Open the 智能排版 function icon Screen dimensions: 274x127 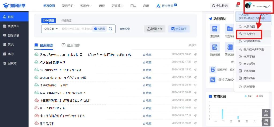point(215,47)
